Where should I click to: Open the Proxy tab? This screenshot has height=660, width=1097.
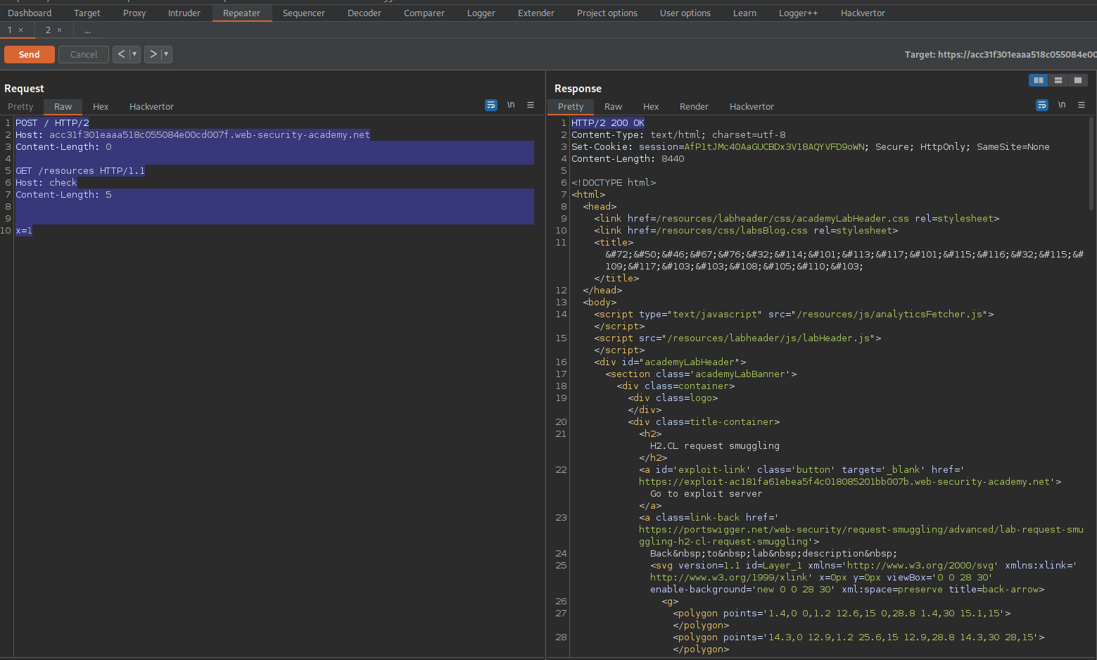[x=134, y=13]
